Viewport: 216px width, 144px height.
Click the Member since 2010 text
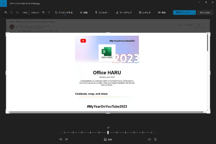[x=107, y=77]
